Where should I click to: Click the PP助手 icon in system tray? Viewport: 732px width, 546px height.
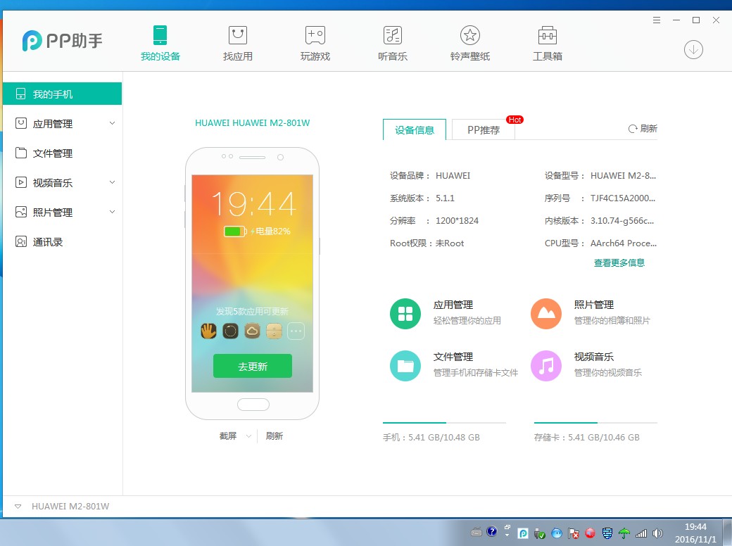524,533
